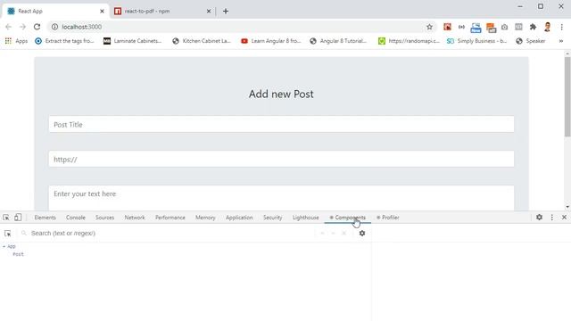The image size is (571, 321).
Task: Open the Apps shortcut in the bookmarks bar
Action: (x=17, y=41)
